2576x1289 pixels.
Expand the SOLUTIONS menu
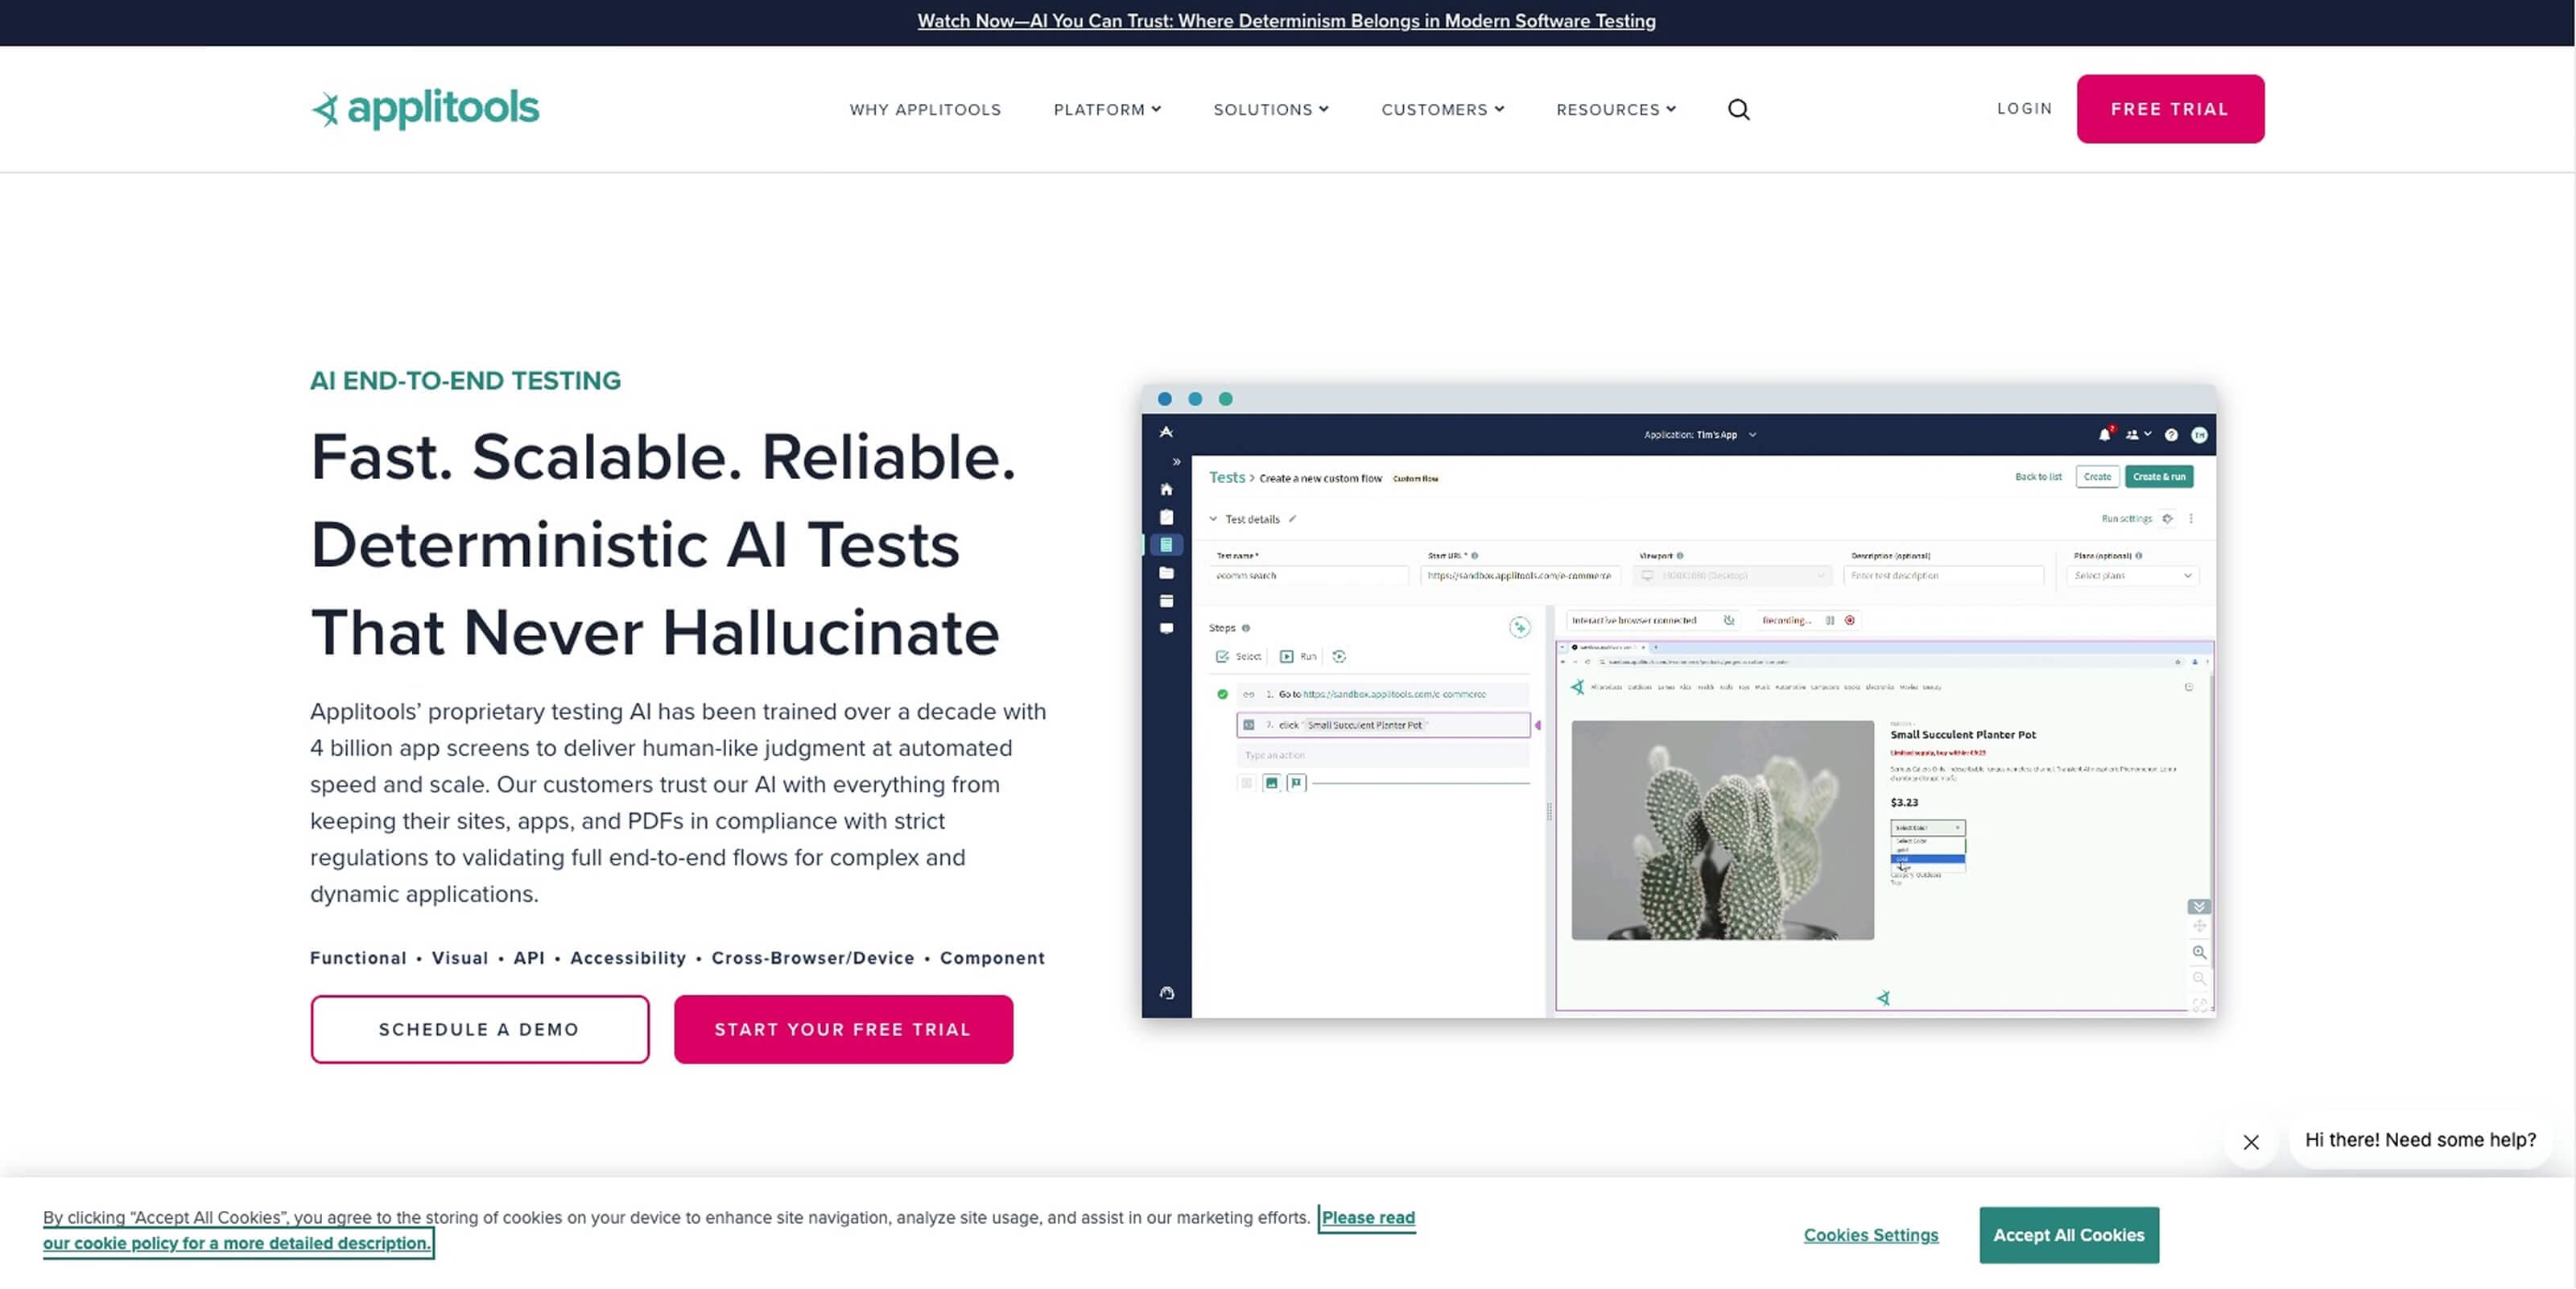(x=1271, y=109)
